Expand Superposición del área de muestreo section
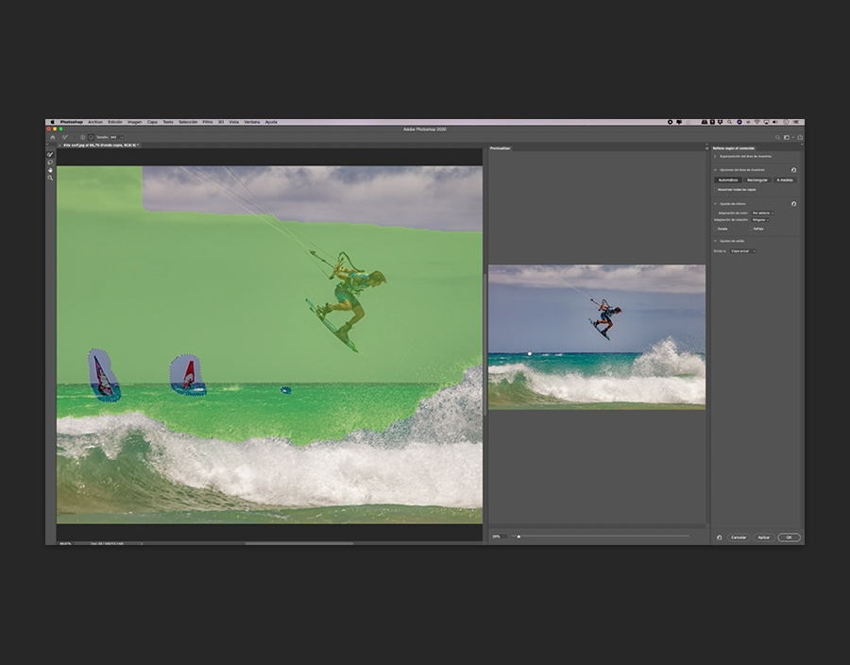 click(715, 156)
